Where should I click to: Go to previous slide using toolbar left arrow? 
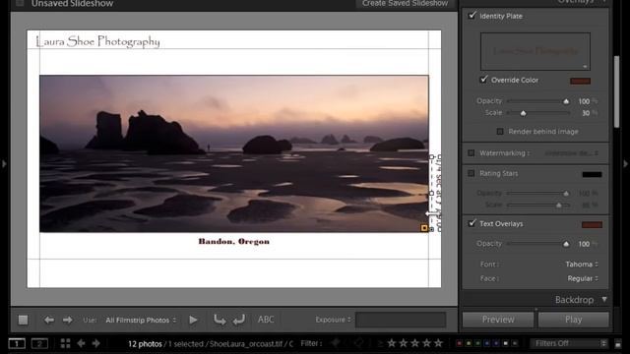(49, 320)
